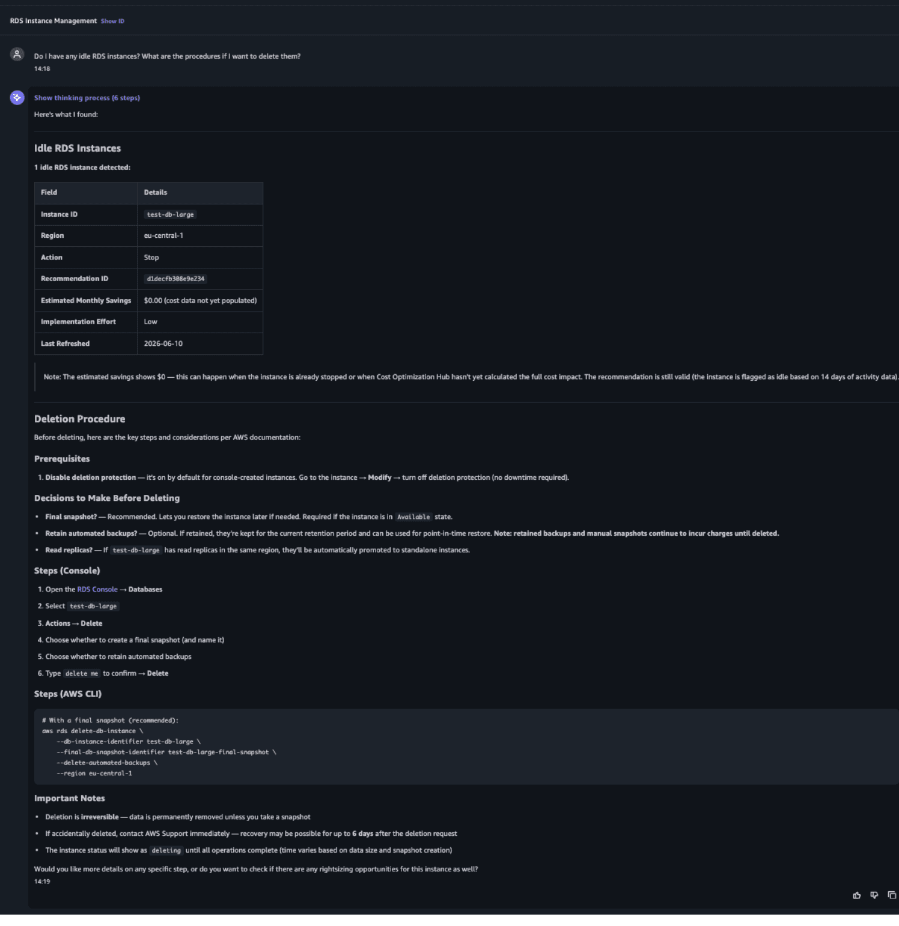Click the Steps (AWS CLI) heading
Viewport: 899px width, 926px height.
[x=68, y=694]
